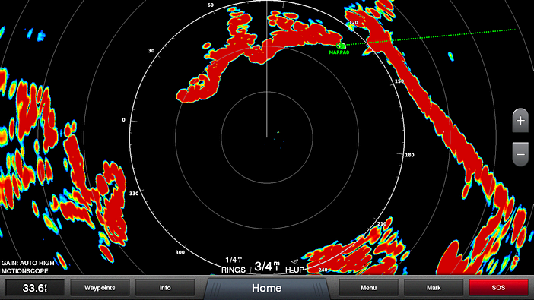Click the Mark button
The width and height of the screenshot is (534, 300).
click(x=434, y=288)
